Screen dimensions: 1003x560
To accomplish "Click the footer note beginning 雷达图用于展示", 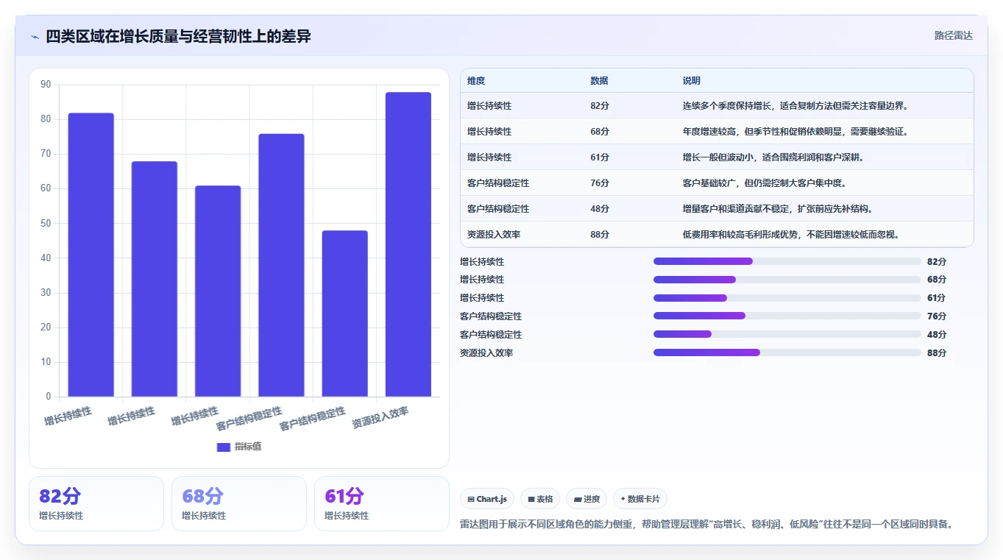I will [708, 525].
